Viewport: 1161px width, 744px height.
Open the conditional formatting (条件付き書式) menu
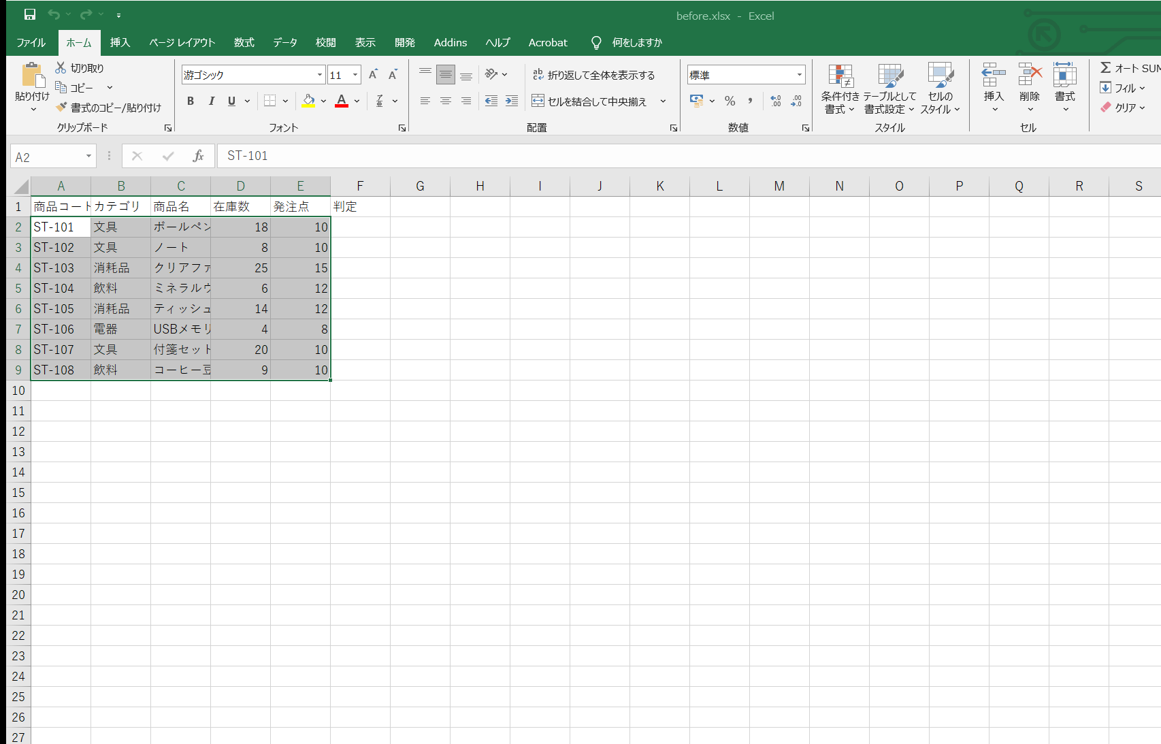point(840,89)
